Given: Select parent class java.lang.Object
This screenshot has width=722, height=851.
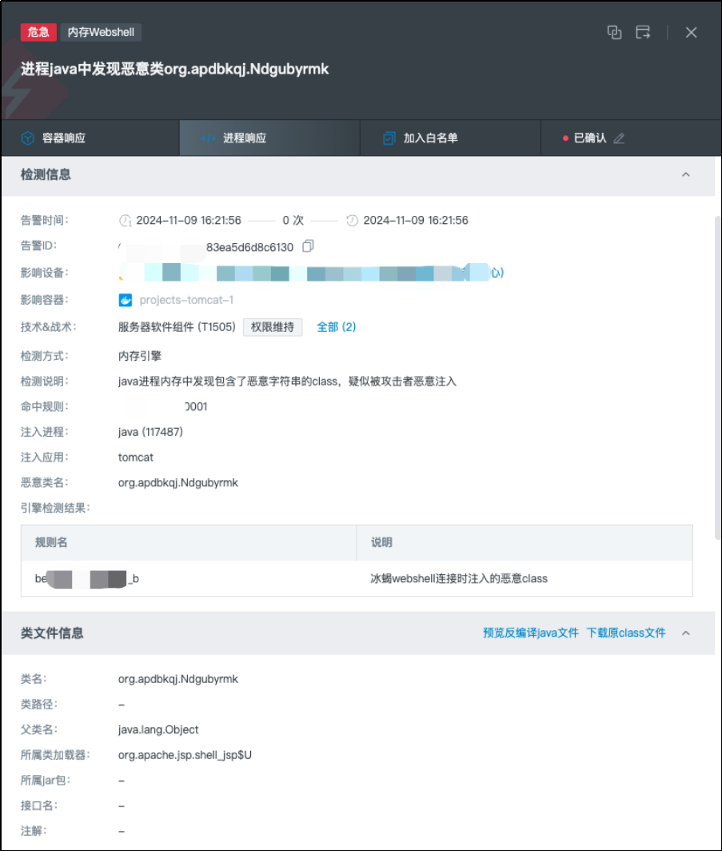Looking at the screenshot, I should coord(158,729).
